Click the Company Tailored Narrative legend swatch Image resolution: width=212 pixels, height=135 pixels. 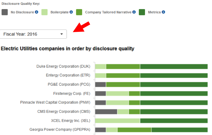pyautogui.click(x=79, y=12)
